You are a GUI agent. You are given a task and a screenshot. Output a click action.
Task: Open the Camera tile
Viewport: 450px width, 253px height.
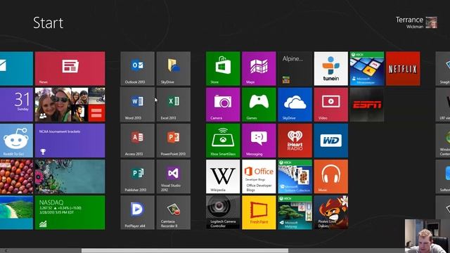[x=223, y=105]
